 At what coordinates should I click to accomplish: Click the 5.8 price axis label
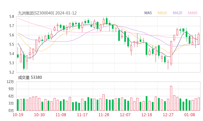point(12,16)
